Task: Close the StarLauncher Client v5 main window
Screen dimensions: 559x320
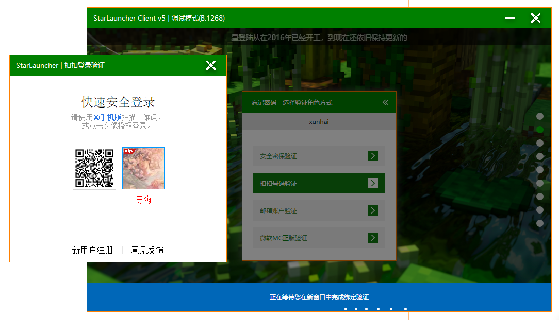Action: click(x=535, y=18)
